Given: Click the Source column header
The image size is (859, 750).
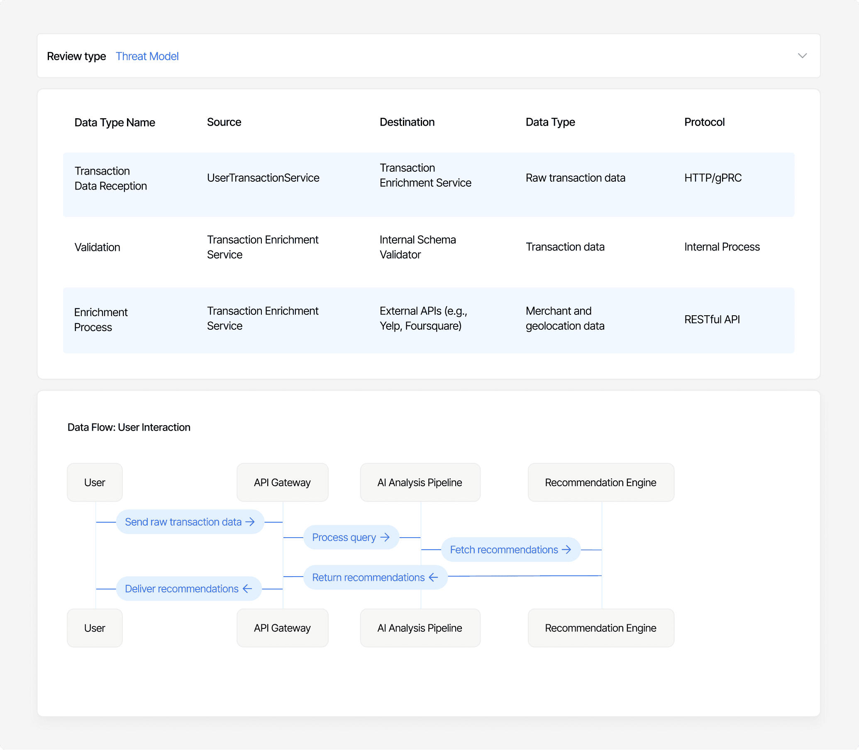Looking at the screenshot, I should click(x=224, y=122).
